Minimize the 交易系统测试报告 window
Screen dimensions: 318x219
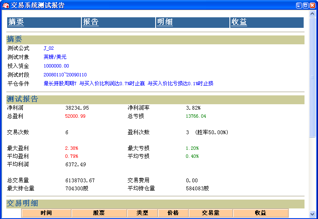pyautogui.click(x=299, y=5)
